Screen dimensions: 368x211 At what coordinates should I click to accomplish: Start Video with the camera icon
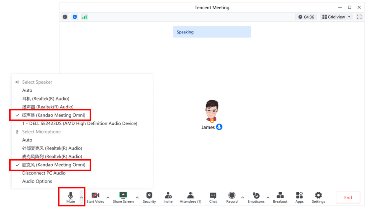95,197
